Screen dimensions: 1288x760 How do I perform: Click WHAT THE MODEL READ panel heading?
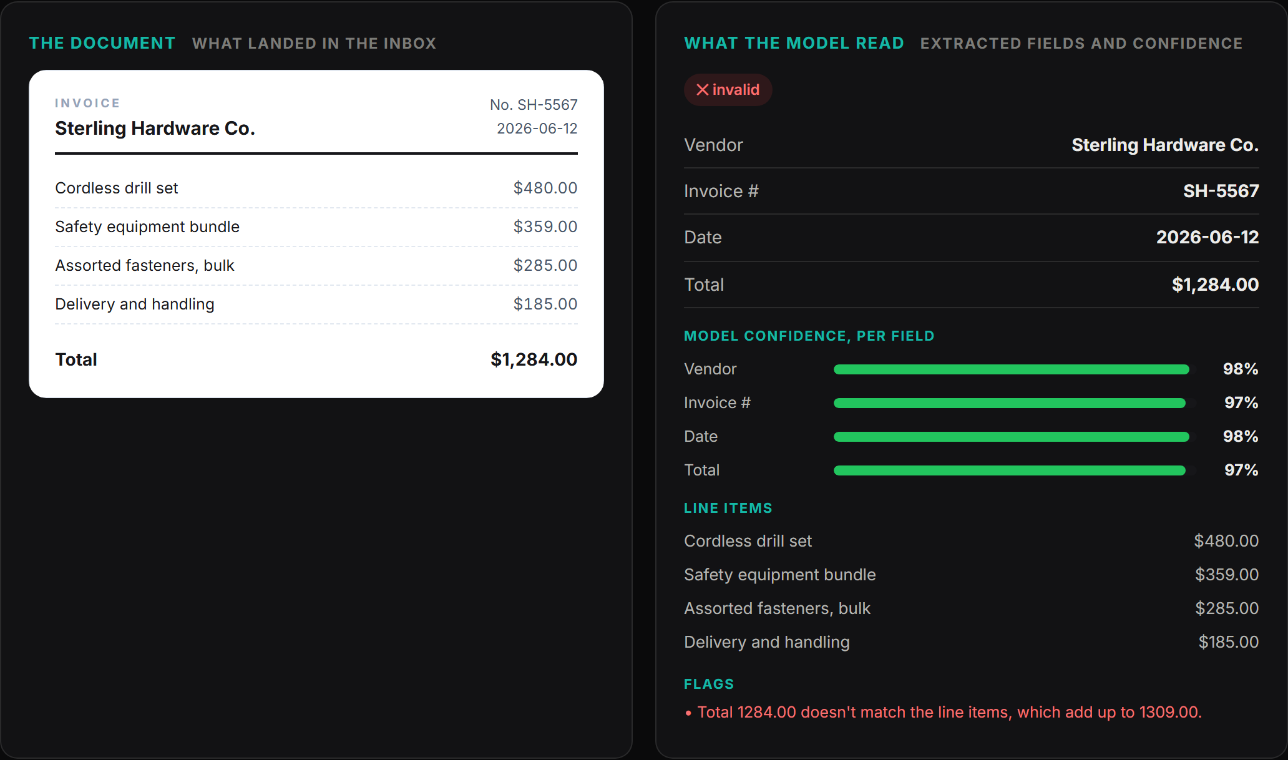point(794,43)
